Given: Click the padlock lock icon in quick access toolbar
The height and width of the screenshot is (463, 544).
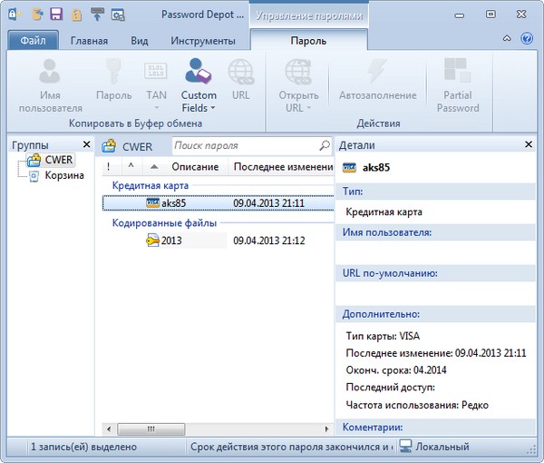Looking at the screenshot, I should pyautogui.click(x=76, y=15).
